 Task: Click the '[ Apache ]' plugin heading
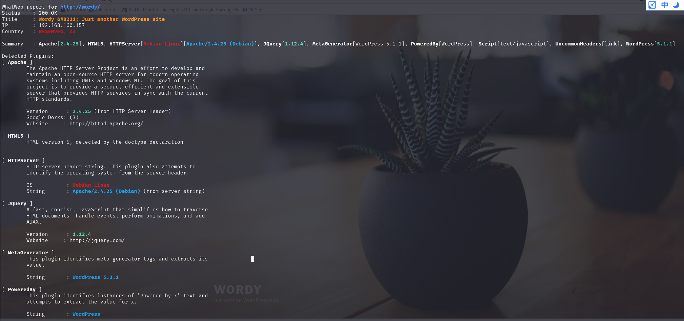point(17,62)
